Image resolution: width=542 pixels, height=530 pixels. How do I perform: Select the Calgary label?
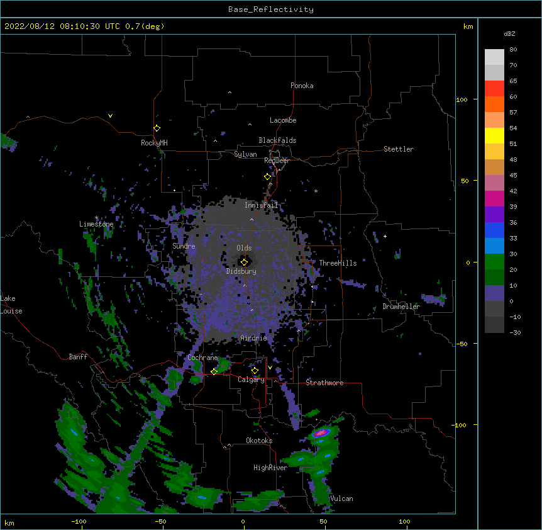click(x=251, y=380)
